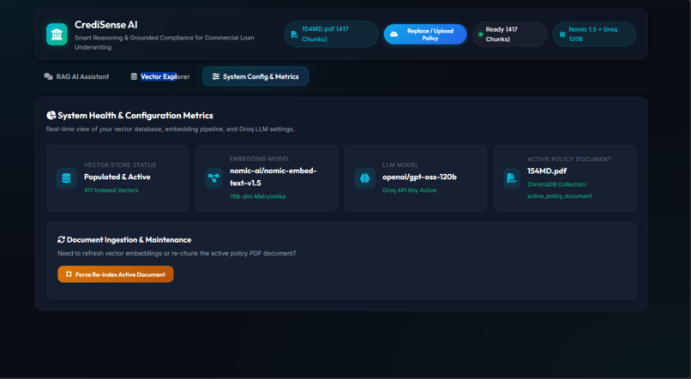Click the sliders icon on System Config tab
The height and width of the screenshot is (379, 691).
tap(215, 76)
